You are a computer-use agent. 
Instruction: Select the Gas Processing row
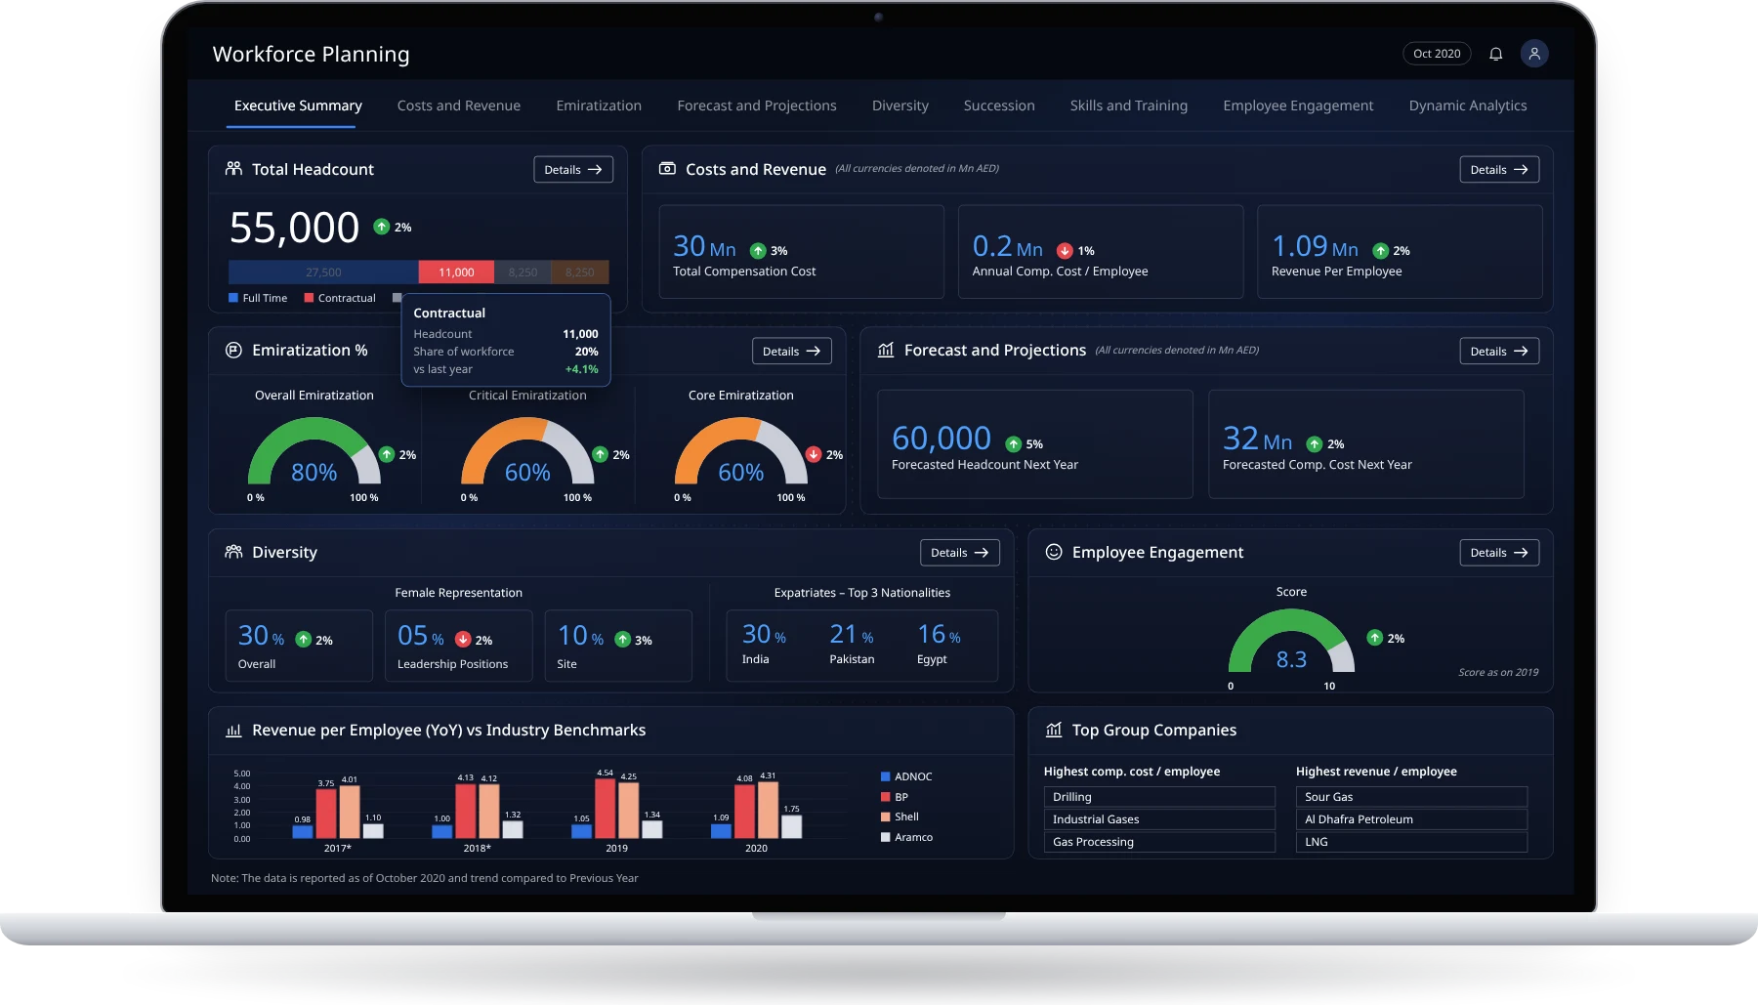pyautogui.click(x=1159, y=842)
